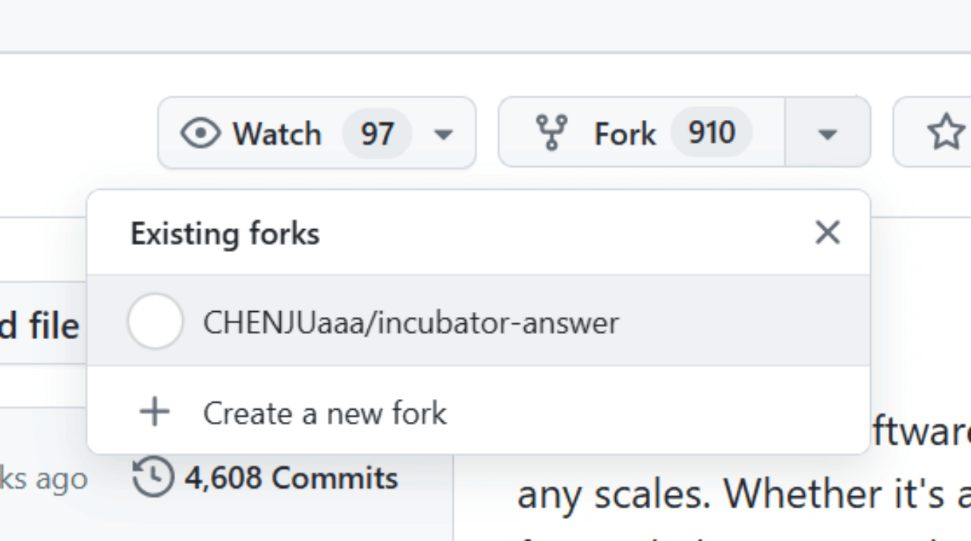Click Create a new fork
The image size is (971, 541).
coord(324,413)
